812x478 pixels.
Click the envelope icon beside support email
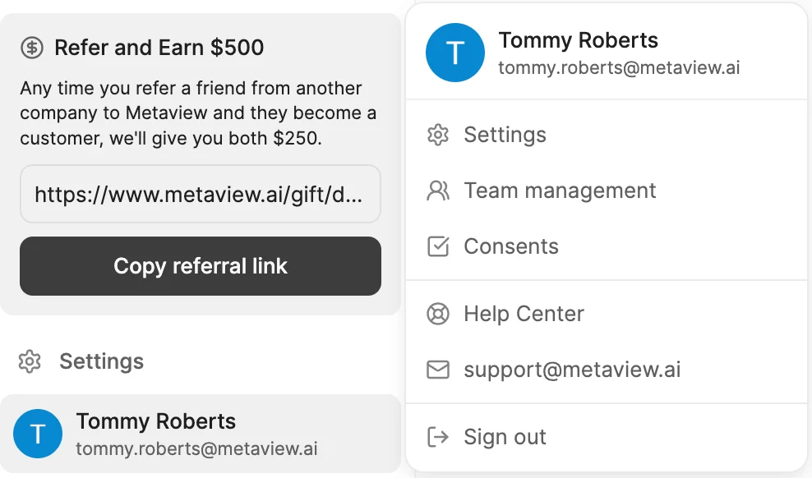click(437, 370)
